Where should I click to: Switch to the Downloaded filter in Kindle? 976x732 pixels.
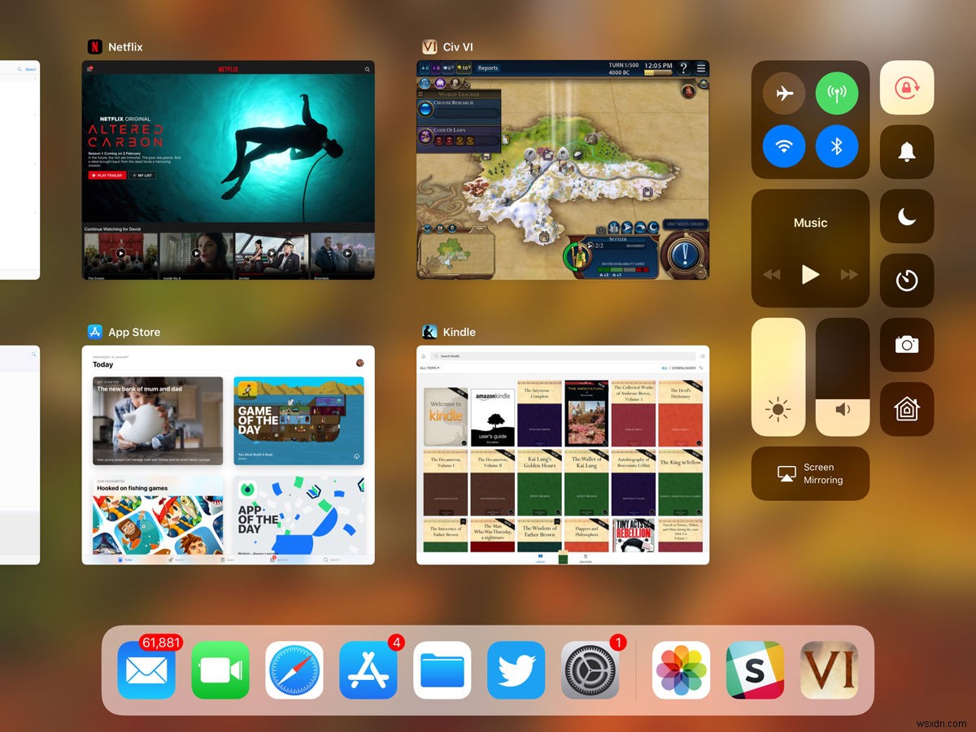click(682, 368)
